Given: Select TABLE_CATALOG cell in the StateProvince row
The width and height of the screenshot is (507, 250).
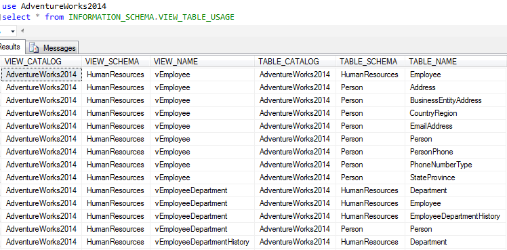Looking at the screenshot, I should [x=296, y=178].
